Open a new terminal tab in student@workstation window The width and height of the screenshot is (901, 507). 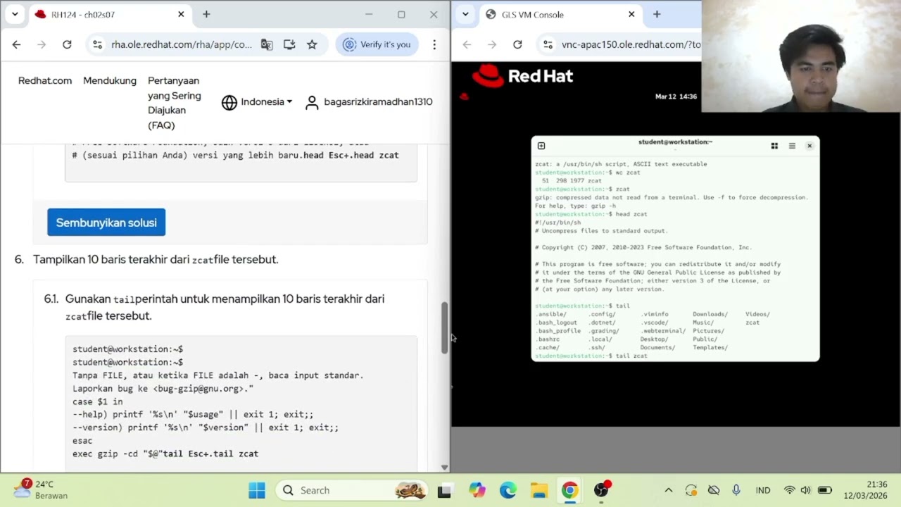(x=541, y=146)
